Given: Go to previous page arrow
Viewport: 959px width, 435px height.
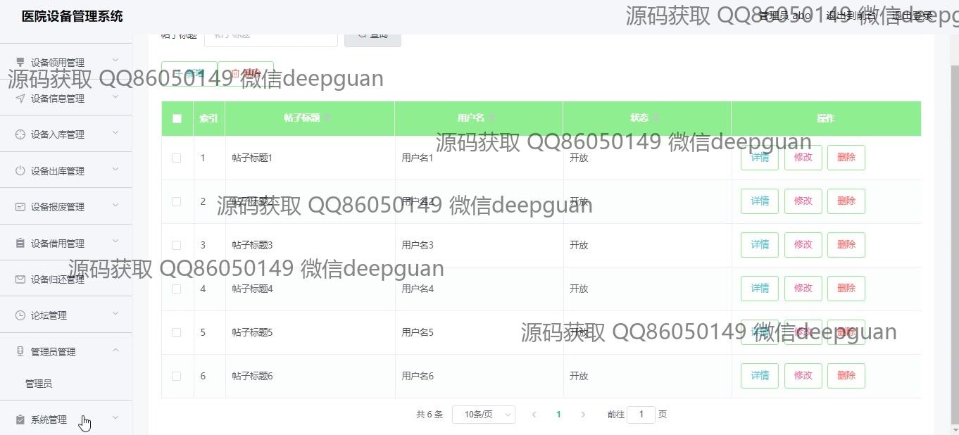Looking at the screenshot, I should [534, 415].
